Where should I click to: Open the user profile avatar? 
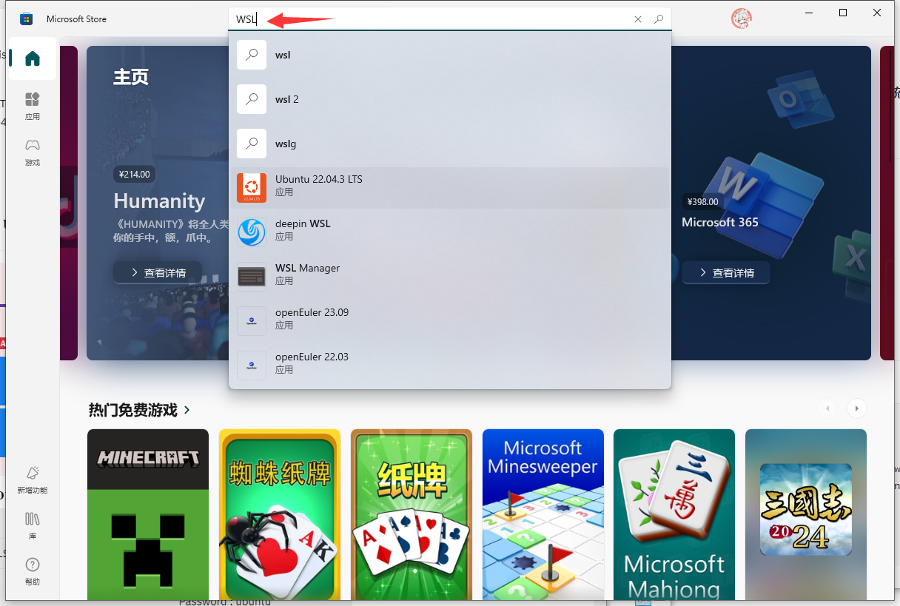point(741,18)
